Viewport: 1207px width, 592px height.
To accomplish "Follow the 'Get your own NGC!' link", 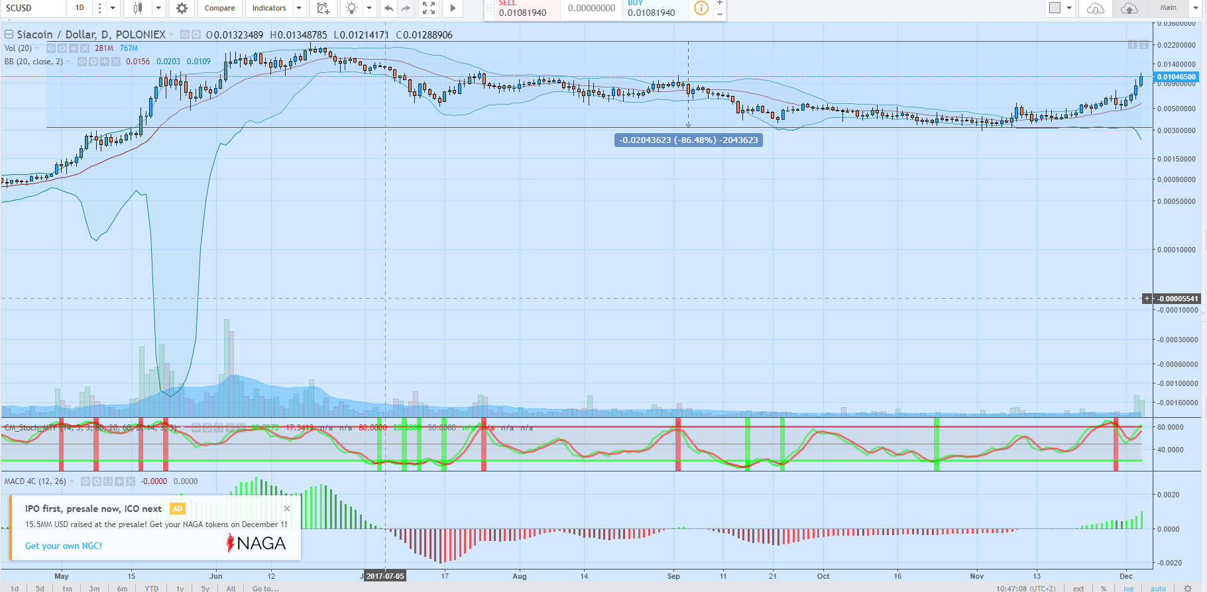I will 64,546.
